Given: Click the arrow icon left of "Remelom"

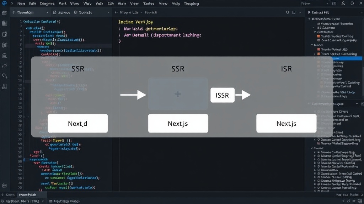Looking at the screenshot, I should tap(14, 12).
